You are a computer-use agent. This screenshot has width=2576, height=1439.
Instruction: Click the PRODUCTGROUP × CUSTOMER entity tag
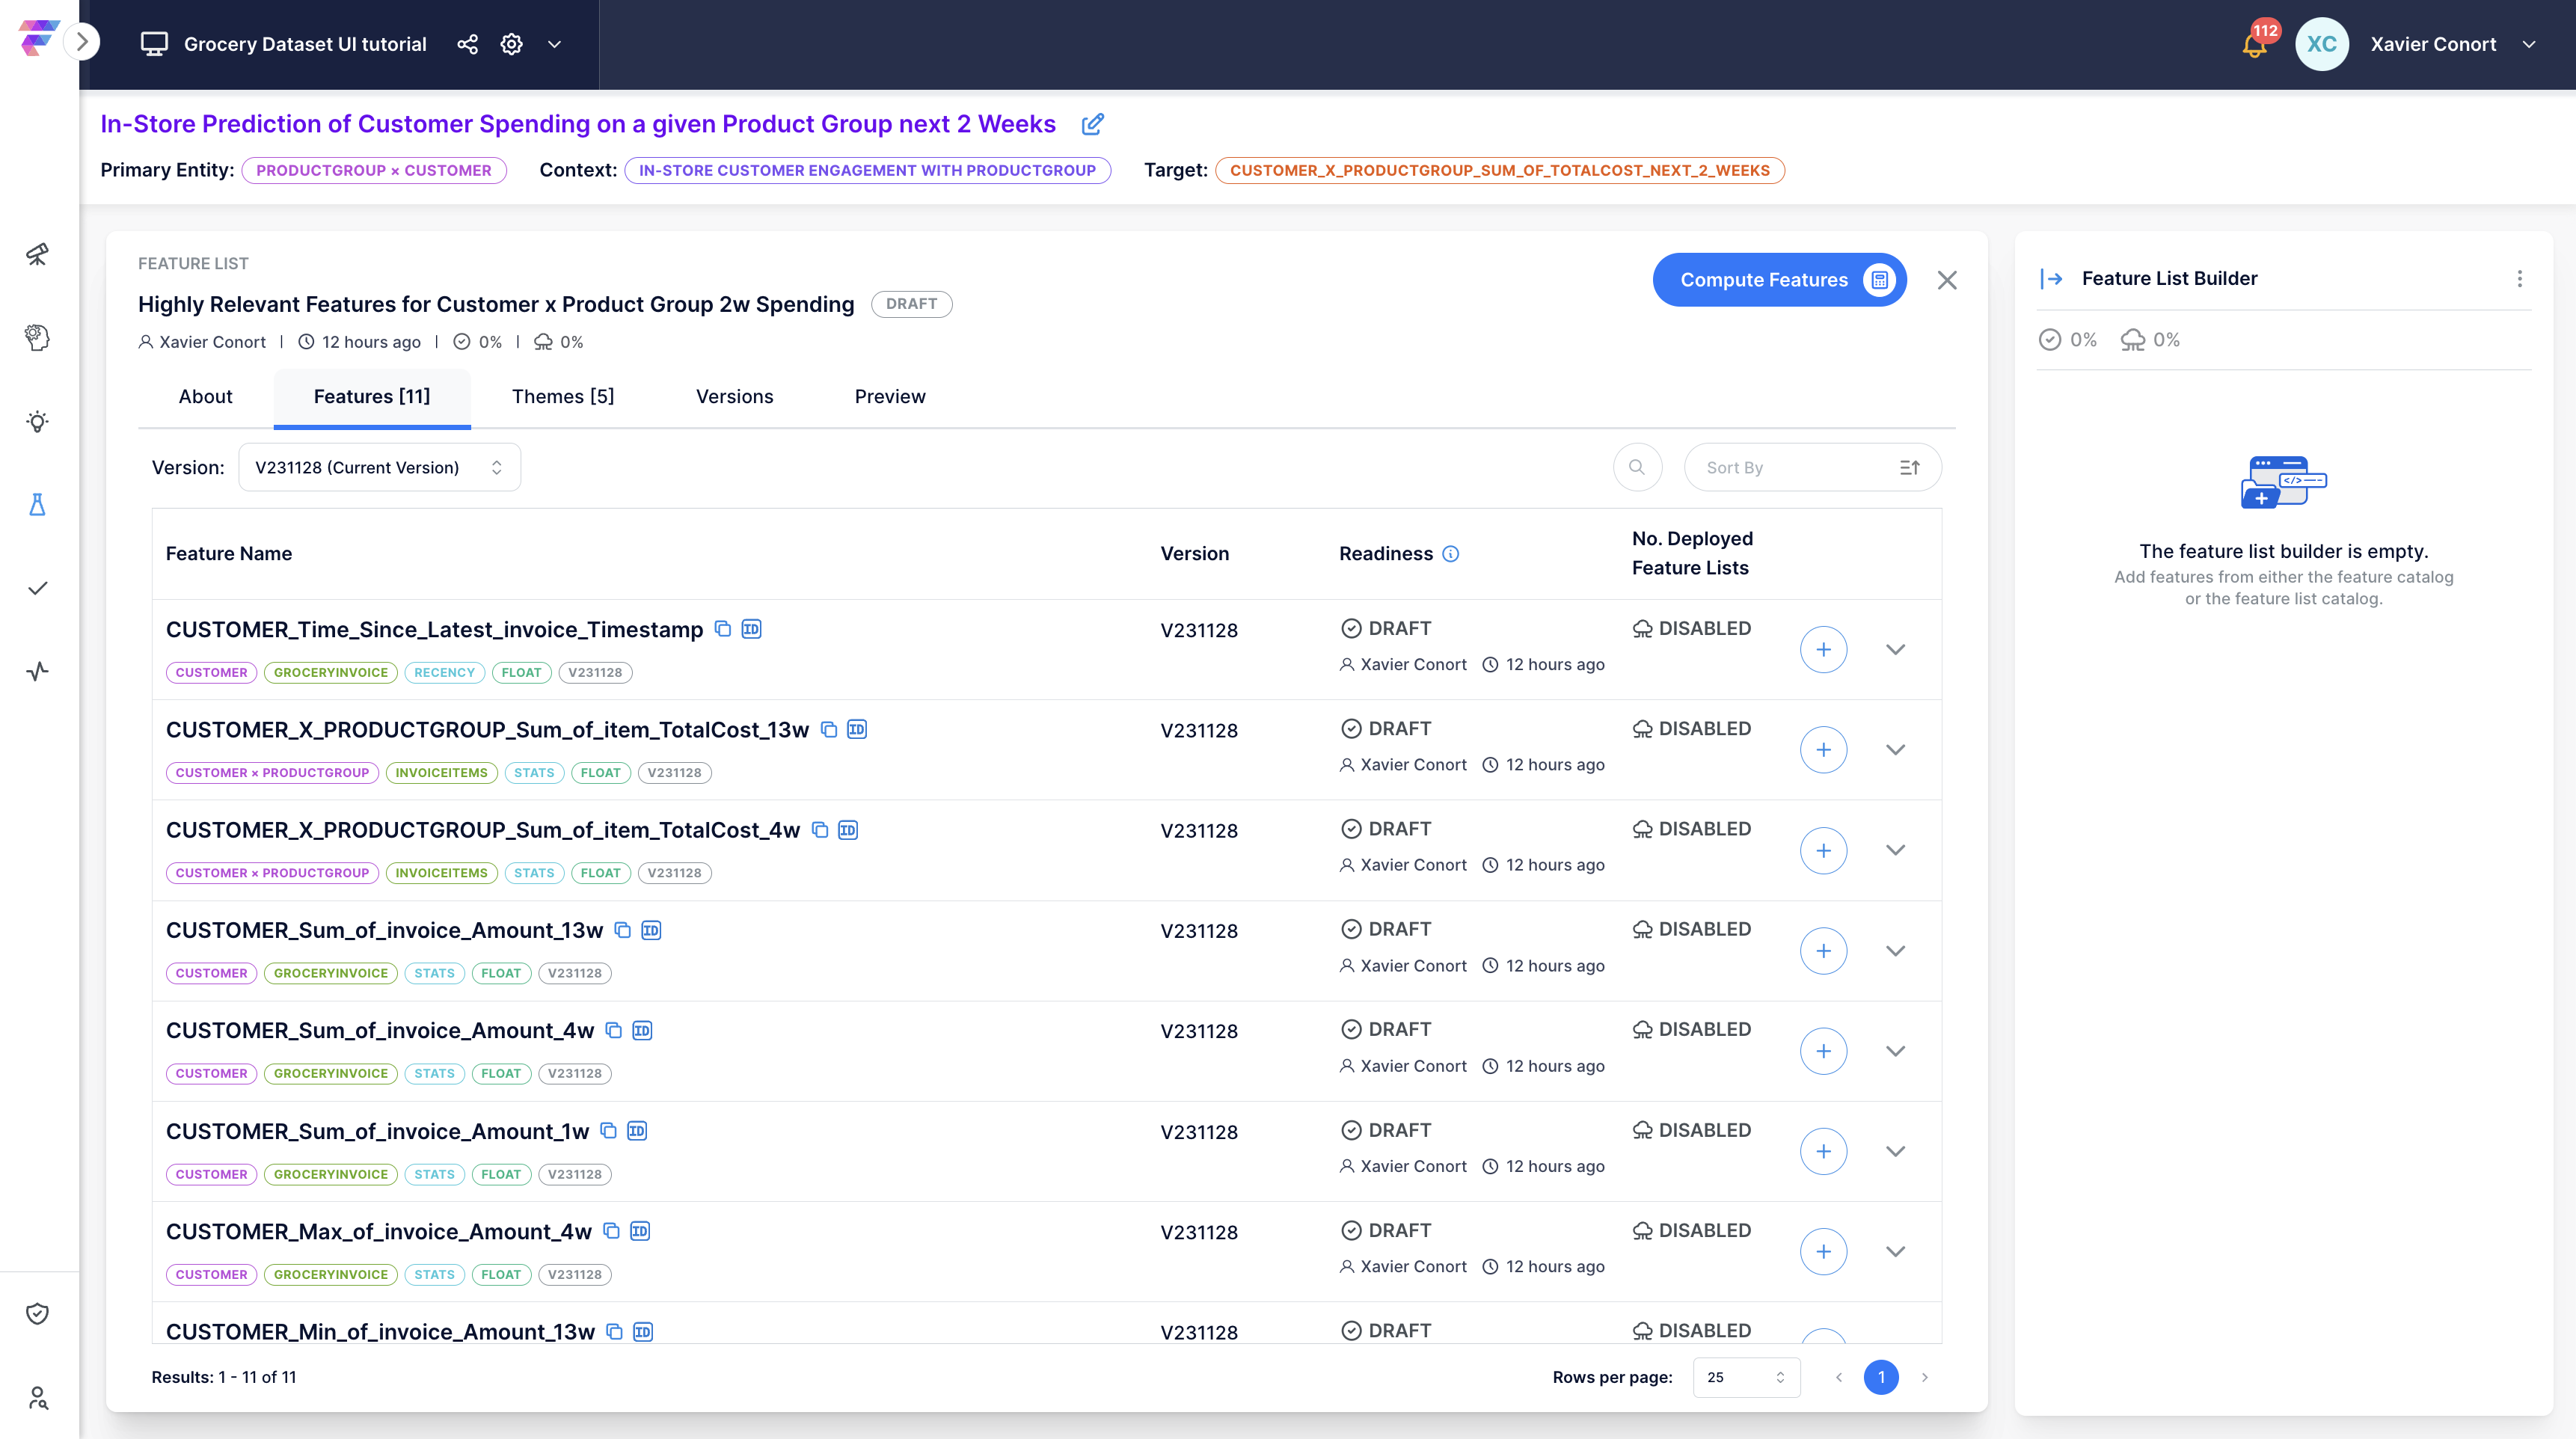[x=374, y=171]
